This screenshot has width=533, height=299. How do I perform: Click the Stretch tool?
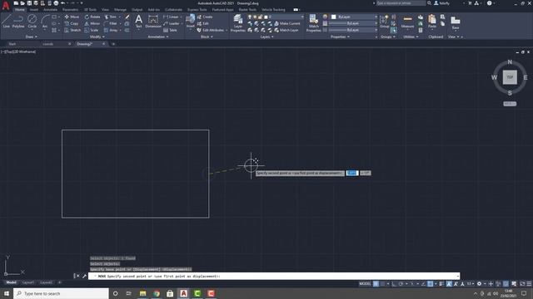coord(72,30)
